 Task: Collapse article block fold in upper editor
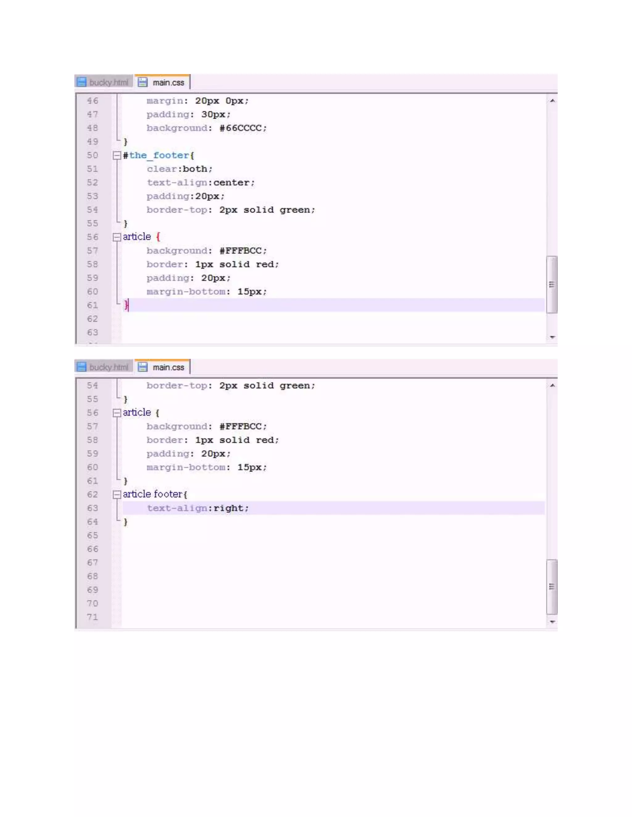click(117, 237)
